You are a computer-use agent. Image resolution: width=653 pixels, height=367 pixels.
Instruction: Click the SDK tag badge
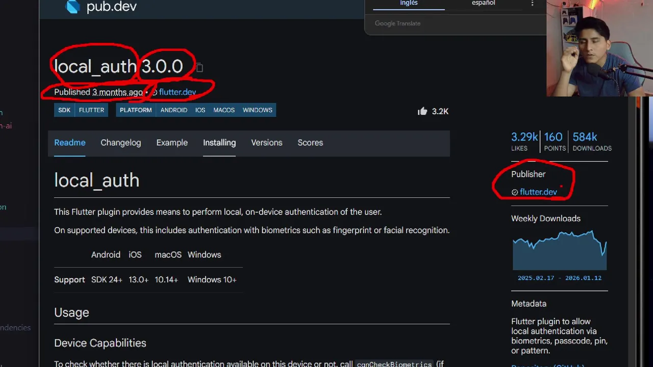(x=64, y=110)
